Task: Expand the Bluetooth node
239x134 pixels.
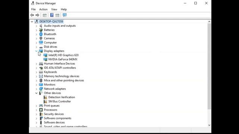Action: [36, 34]
